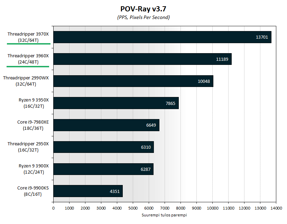Click the 7000 x-axis tick label
287x224 pixels.
pyautogui.click(x=165, y=208)
